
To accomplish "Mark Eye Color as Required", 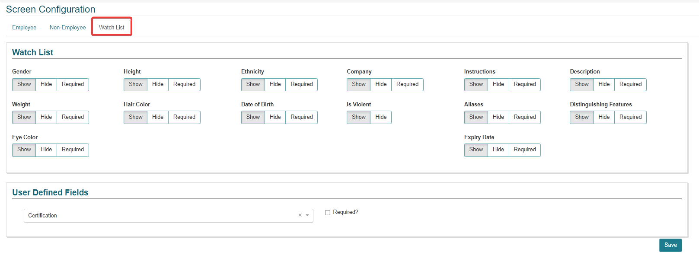I will [73, 150].
